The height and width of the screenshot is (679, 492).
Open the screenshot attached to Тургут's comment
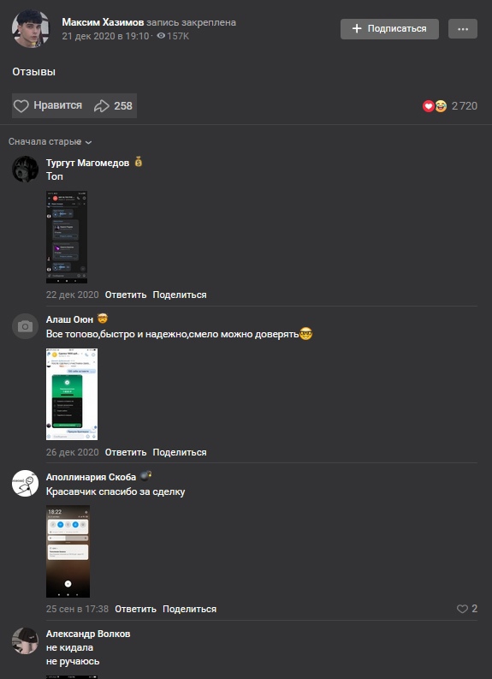[67, 237]
